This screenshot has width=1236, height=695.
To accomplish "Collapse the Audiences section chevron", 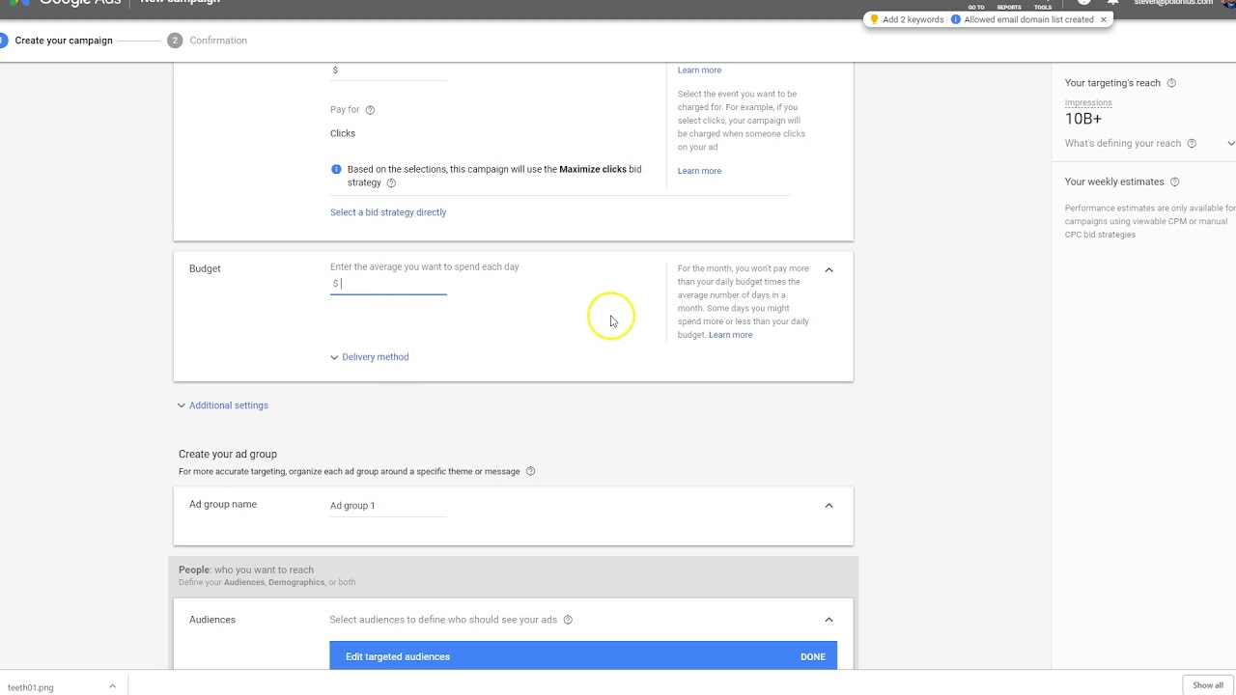I will coord(829,620).
